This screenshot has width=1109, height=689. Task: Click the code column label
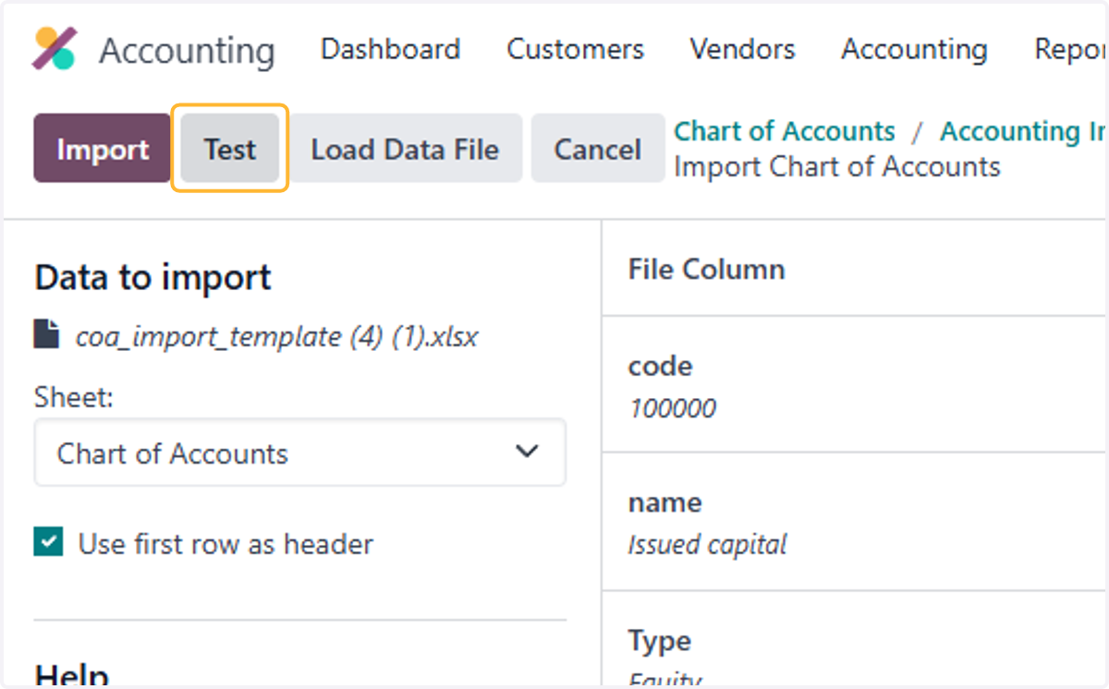tap(660, 366)
